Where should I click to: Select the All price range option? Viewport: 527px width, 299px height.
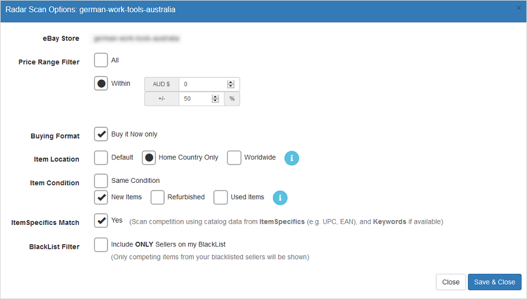coord(101,60)
